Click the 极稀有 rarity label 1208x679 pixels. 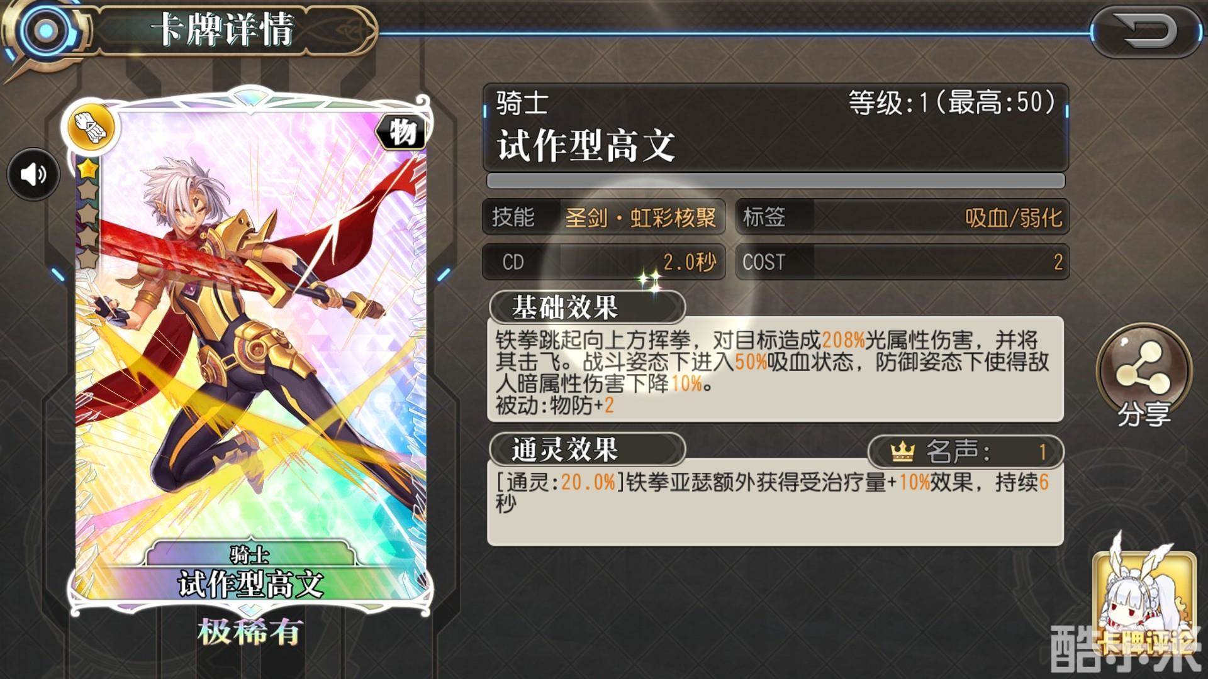pyautogui.click(x=250, y=631)
